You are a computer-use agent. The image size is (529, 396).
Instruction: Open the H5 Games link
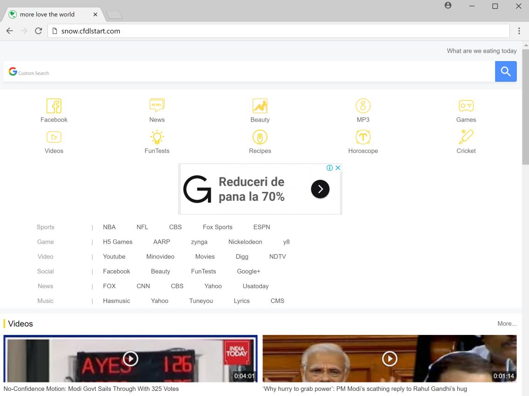click(118, 242)
